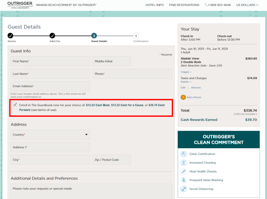267x199 pixels.
Task: Click the phone icon beside 1-808-922-4646
Action: tap(206, 5)
